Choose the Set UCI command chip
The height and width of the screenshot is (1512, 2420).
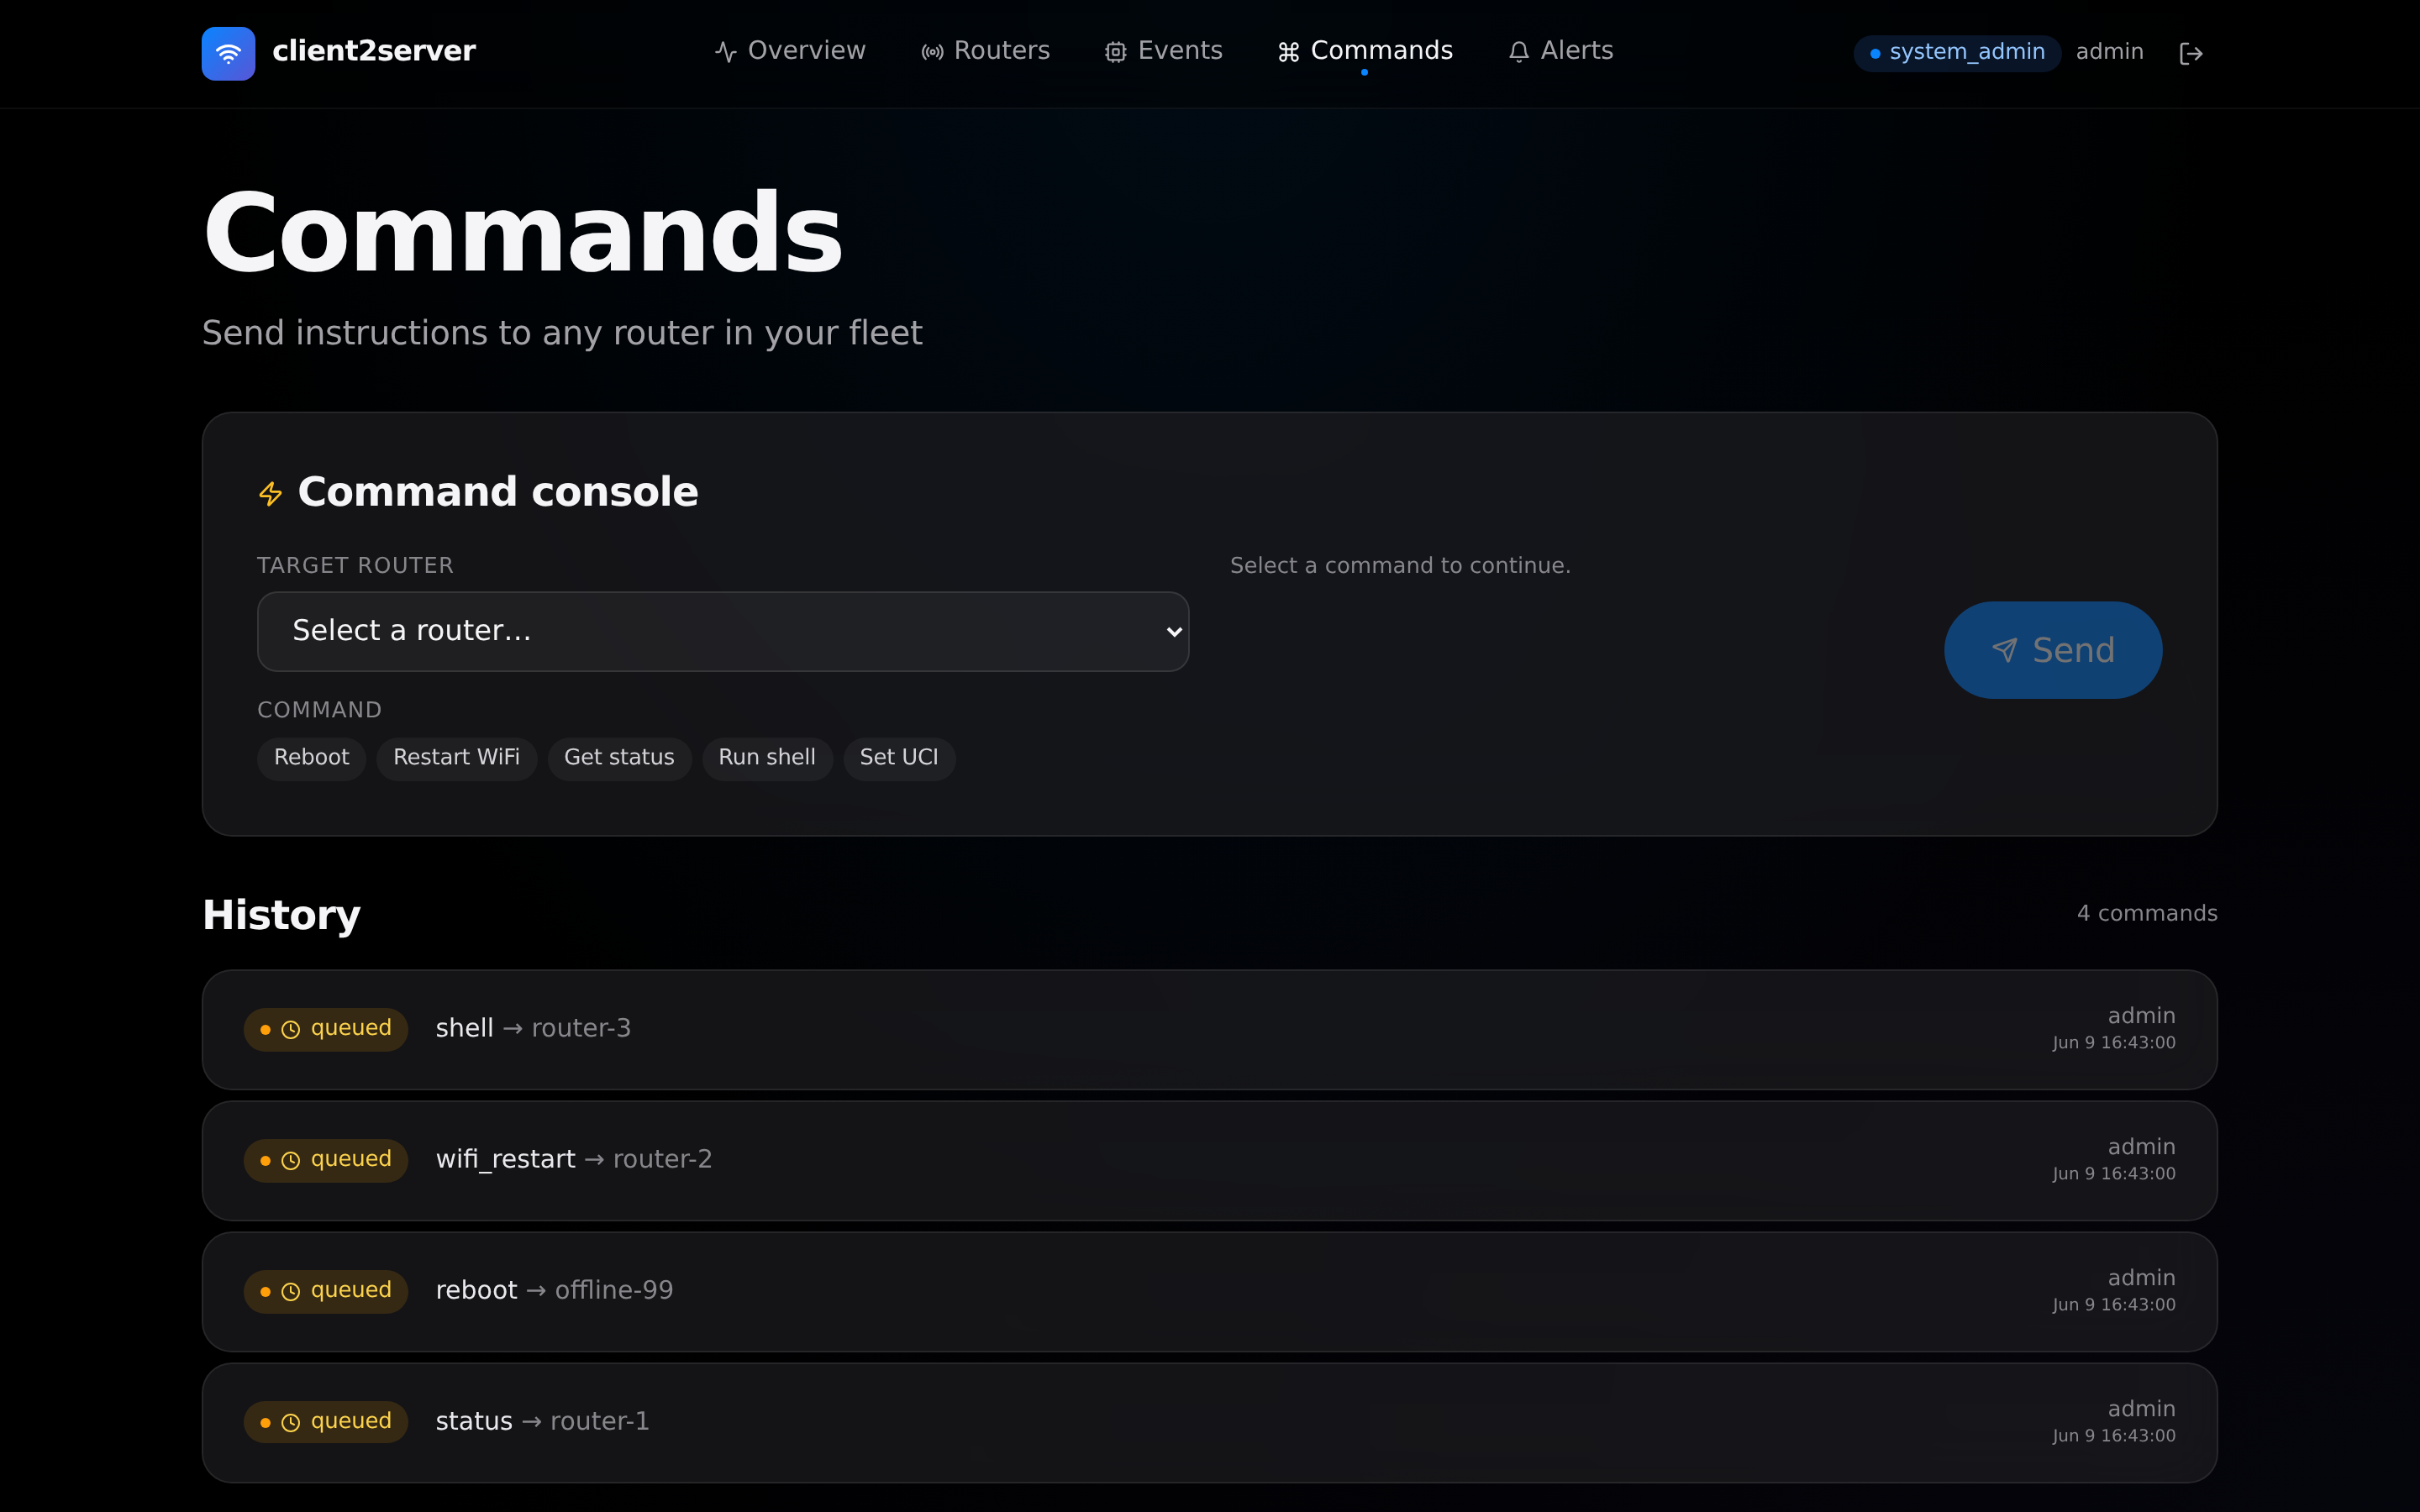pyautogui.click(x=899, y=758)
